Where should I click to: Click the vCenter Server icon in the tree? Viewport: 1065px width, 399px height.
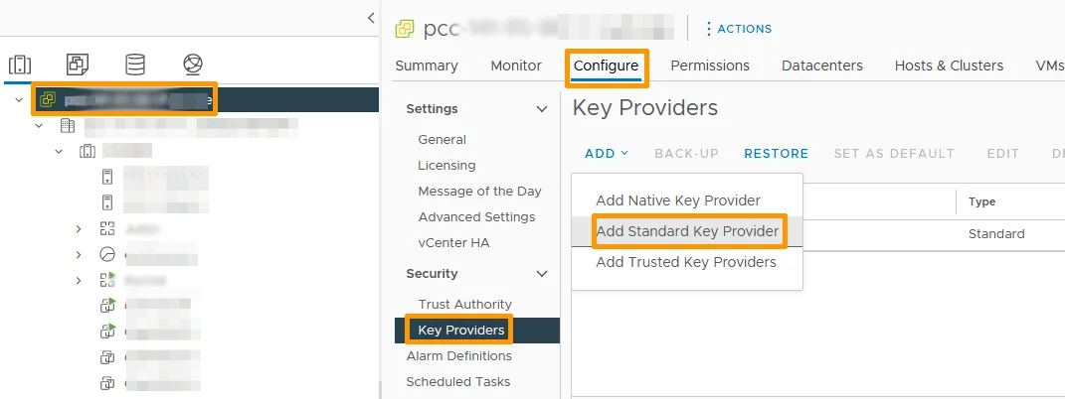point(47,100)
